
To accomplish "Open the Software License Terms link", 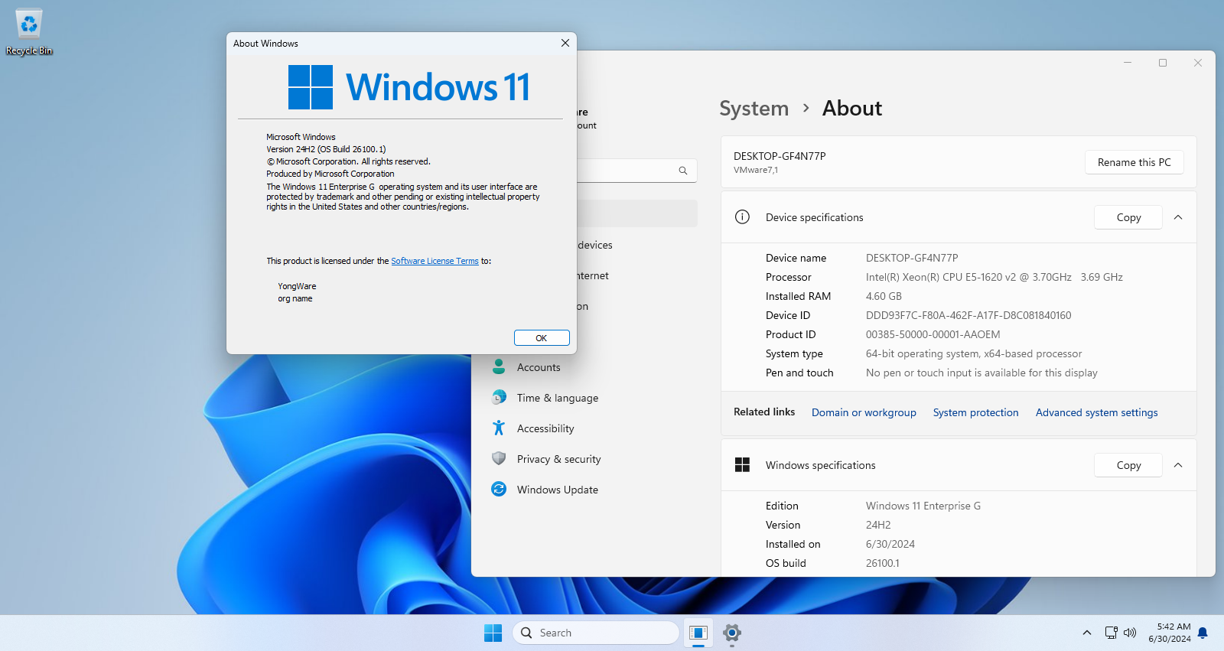I will tap(435, 261).
